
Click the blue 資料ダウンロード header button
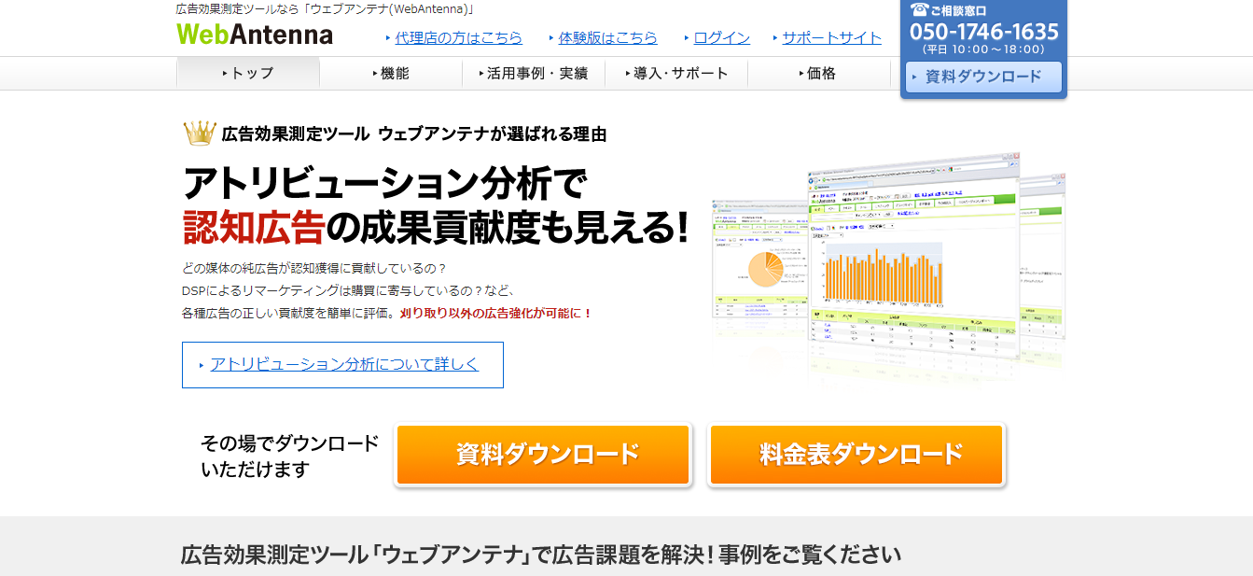[x=983, y=77]
